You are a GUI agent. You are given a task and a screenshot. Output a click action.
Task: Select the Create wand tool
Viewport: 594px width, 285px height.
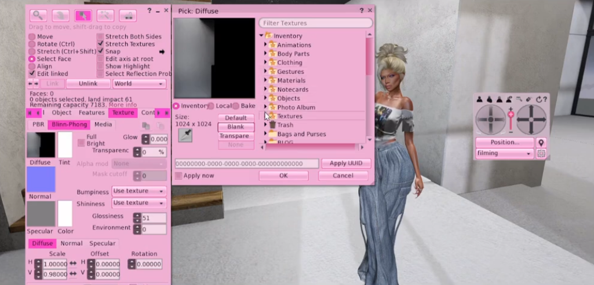[x=105, y=16]
